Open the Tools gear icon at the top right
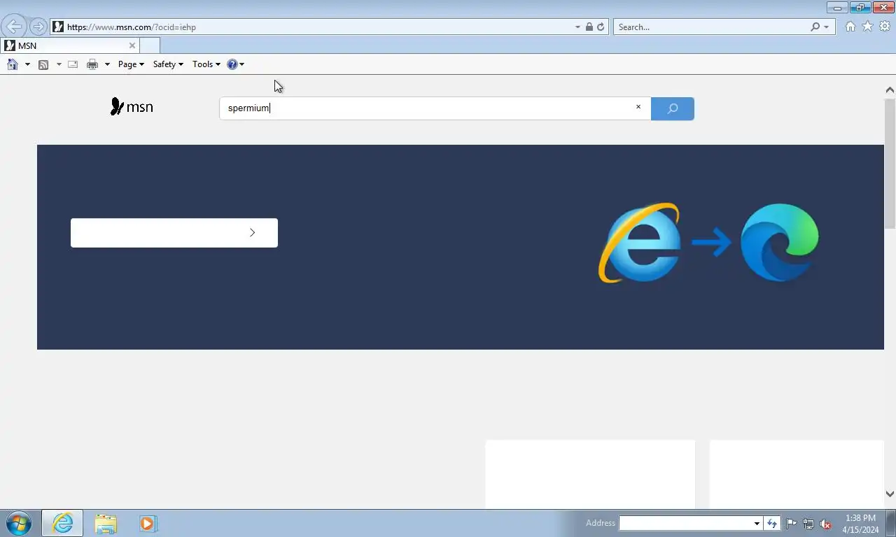This screenshot has height=537, width=896. 885,27
